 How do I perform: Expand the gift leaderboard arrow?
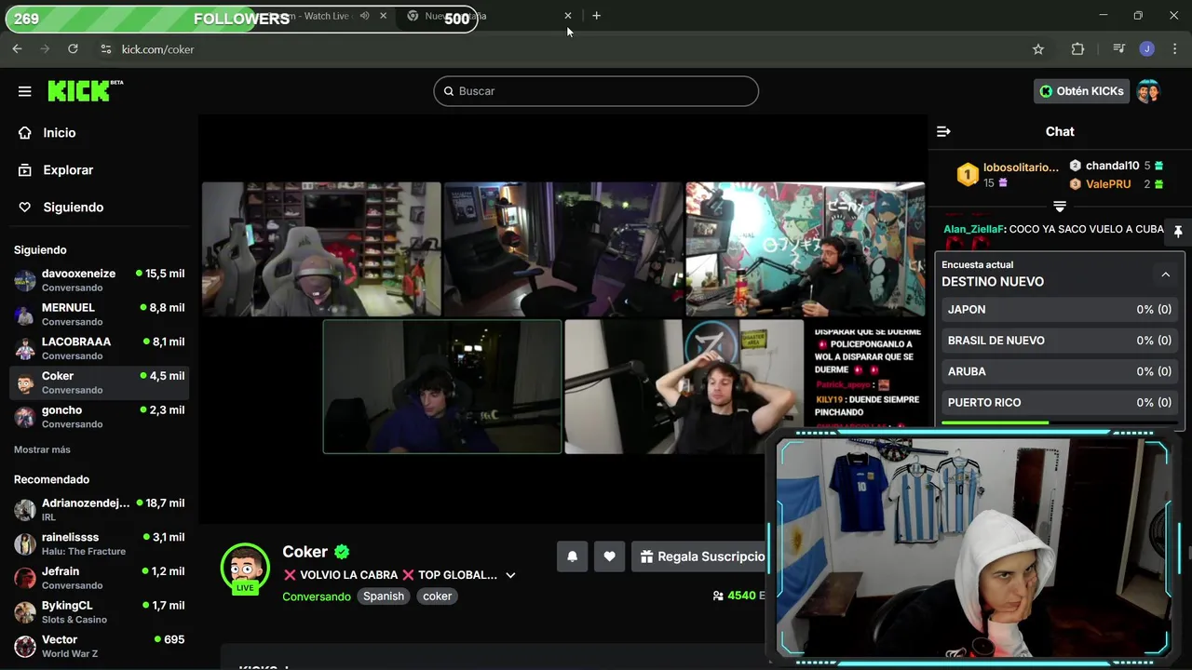pyautogui.click(x=1060, y=207)
